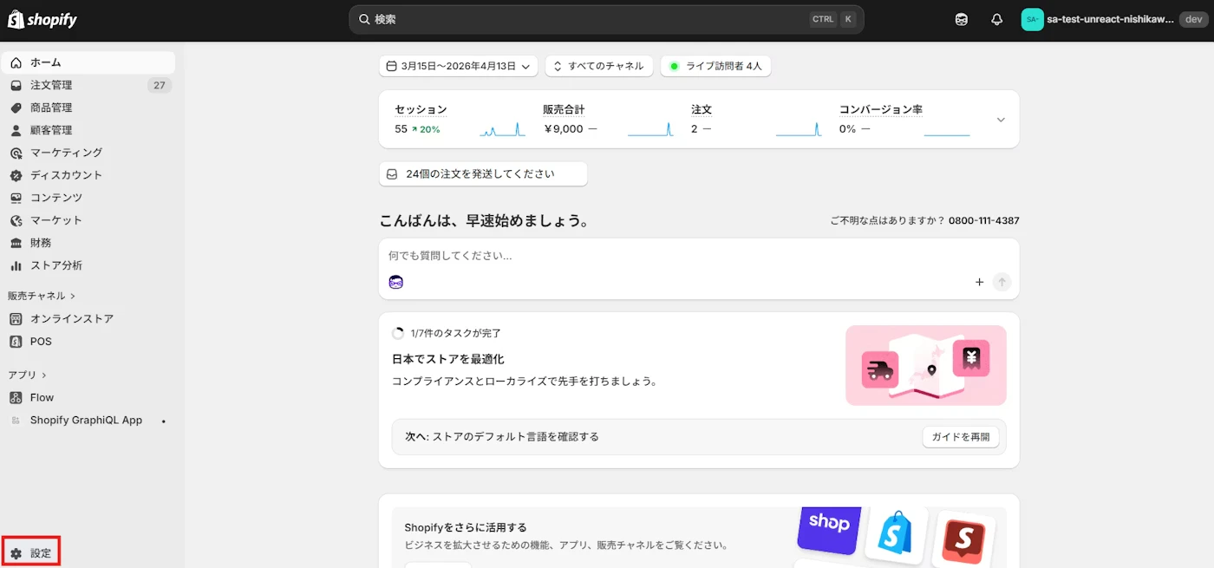The image size is (1214, 568).
Task: Open the すべてのチャネル channel selector
Action: point(598,66)
